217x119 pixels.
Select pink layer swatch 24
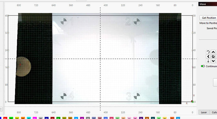pyautogui.click(x=135, y=118)
